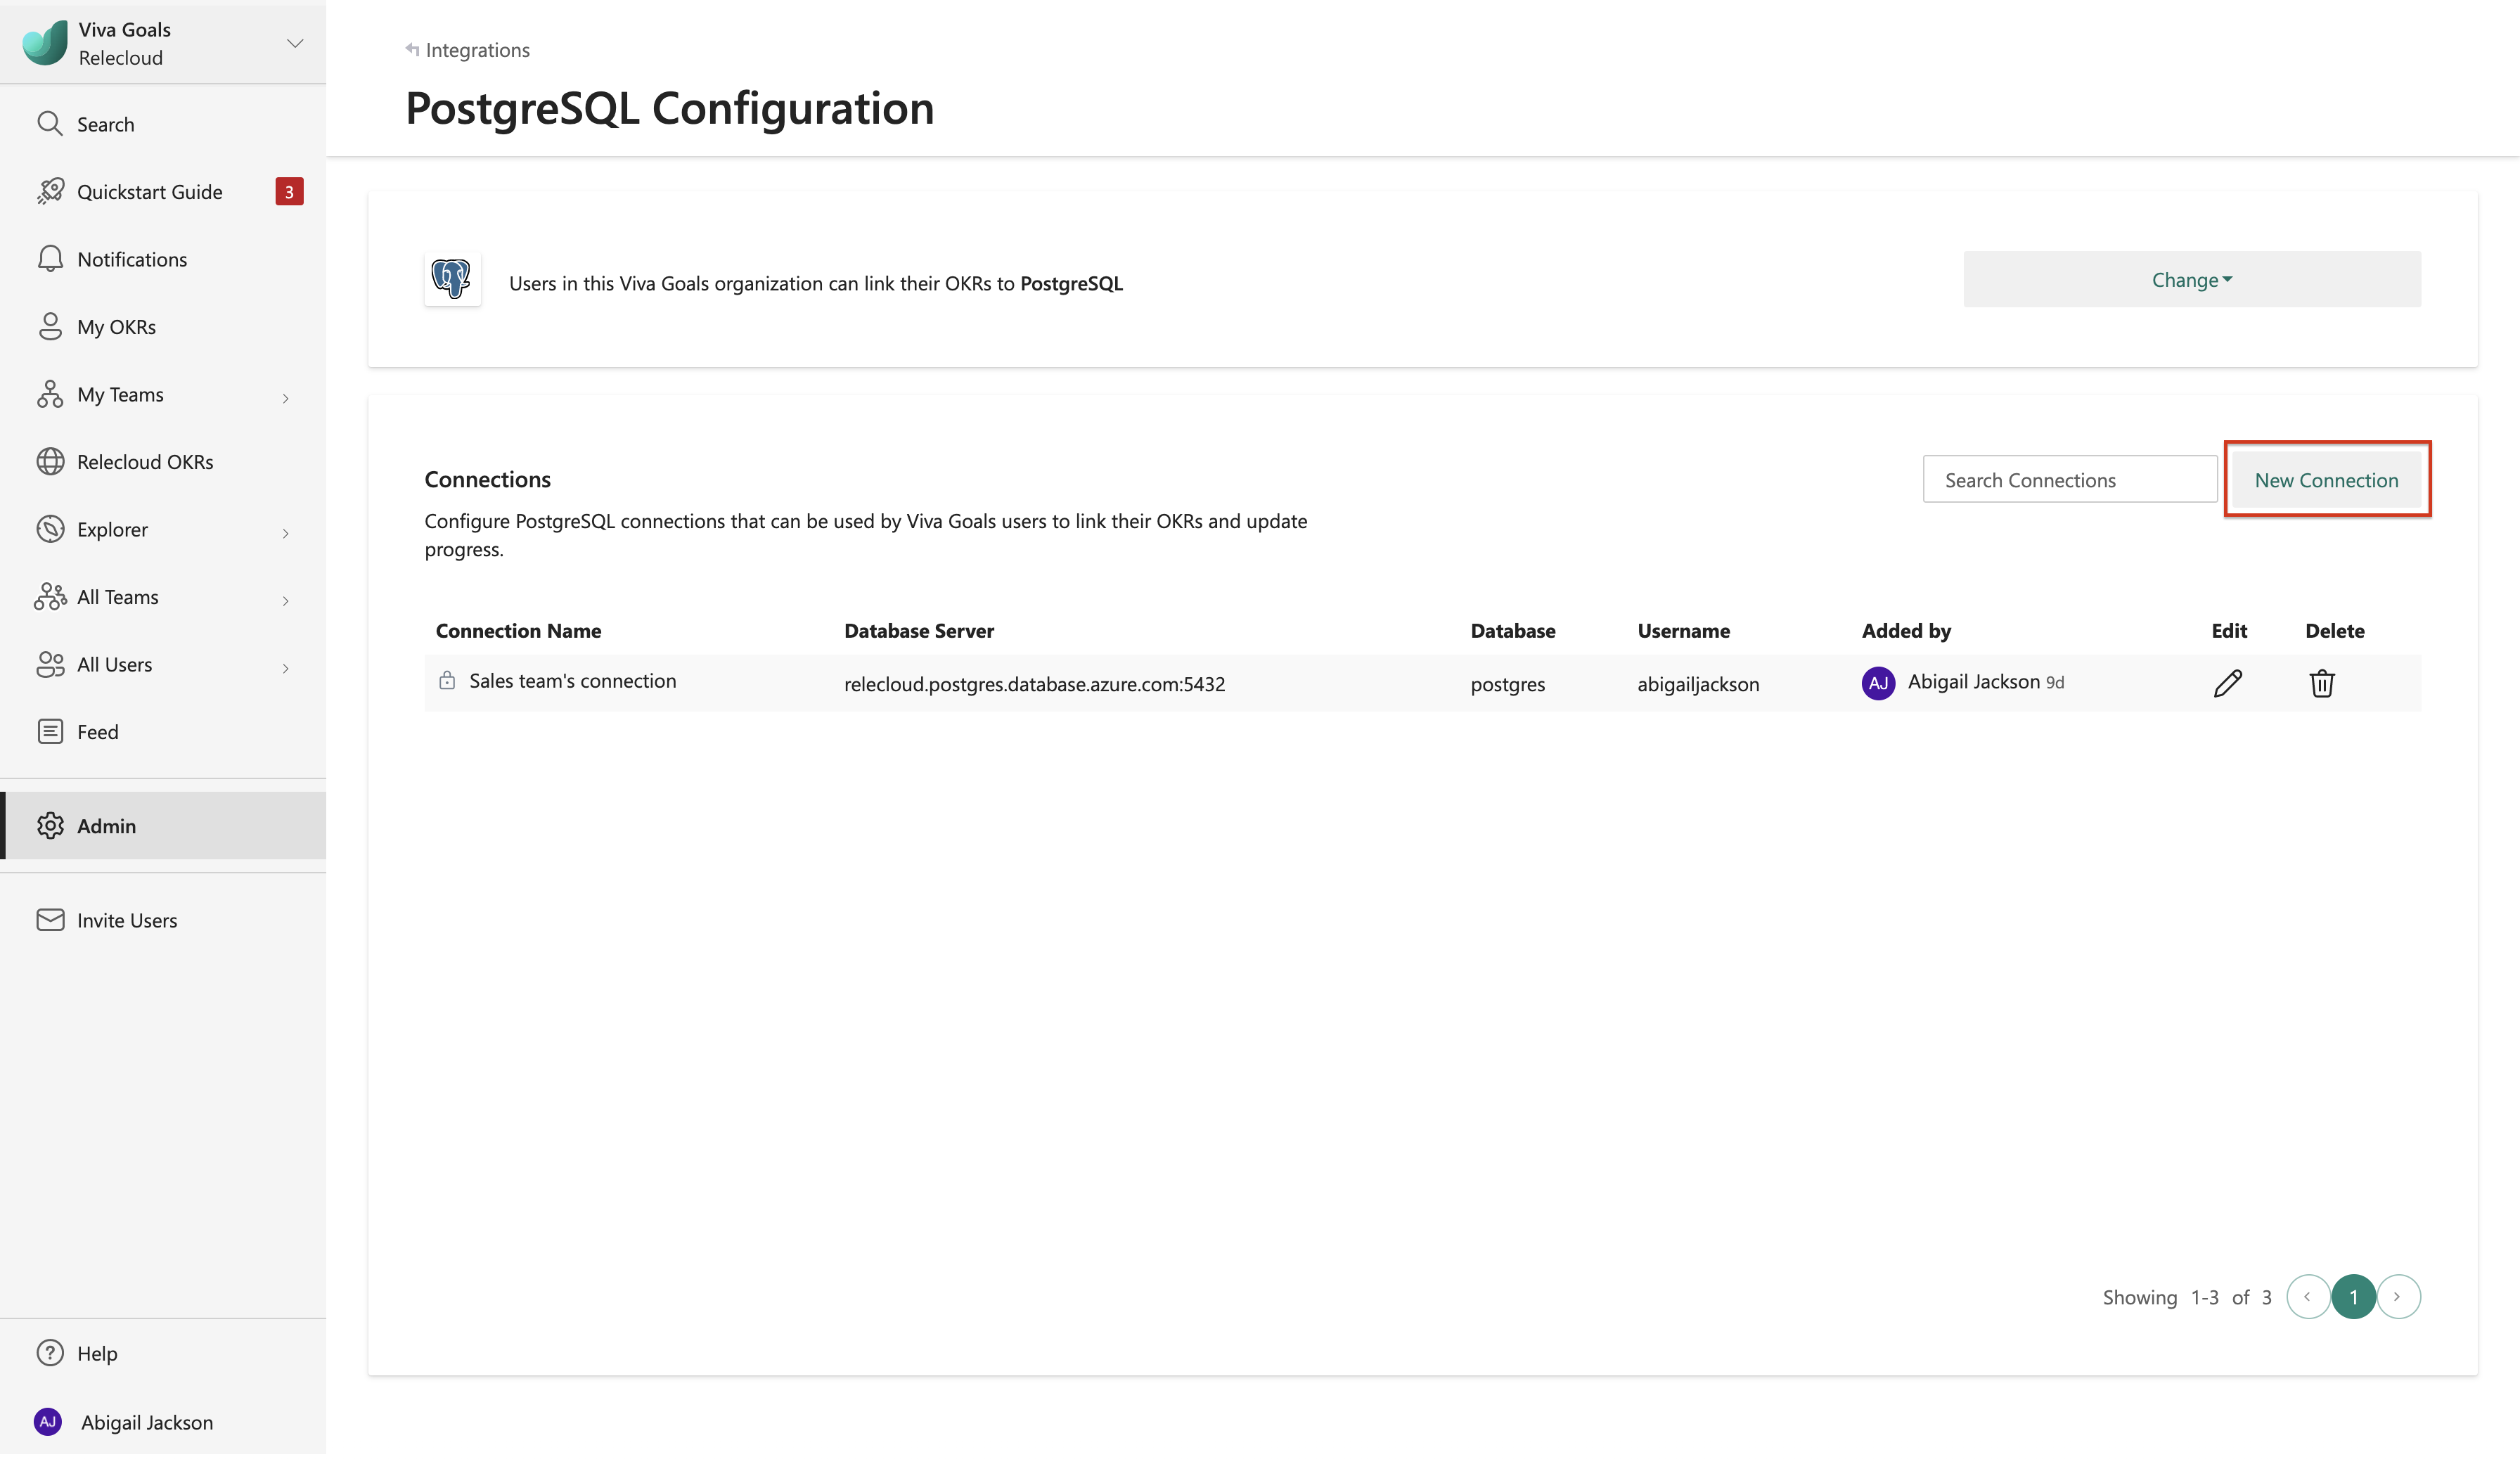Open Notifications bell icon

click(50, 259)
